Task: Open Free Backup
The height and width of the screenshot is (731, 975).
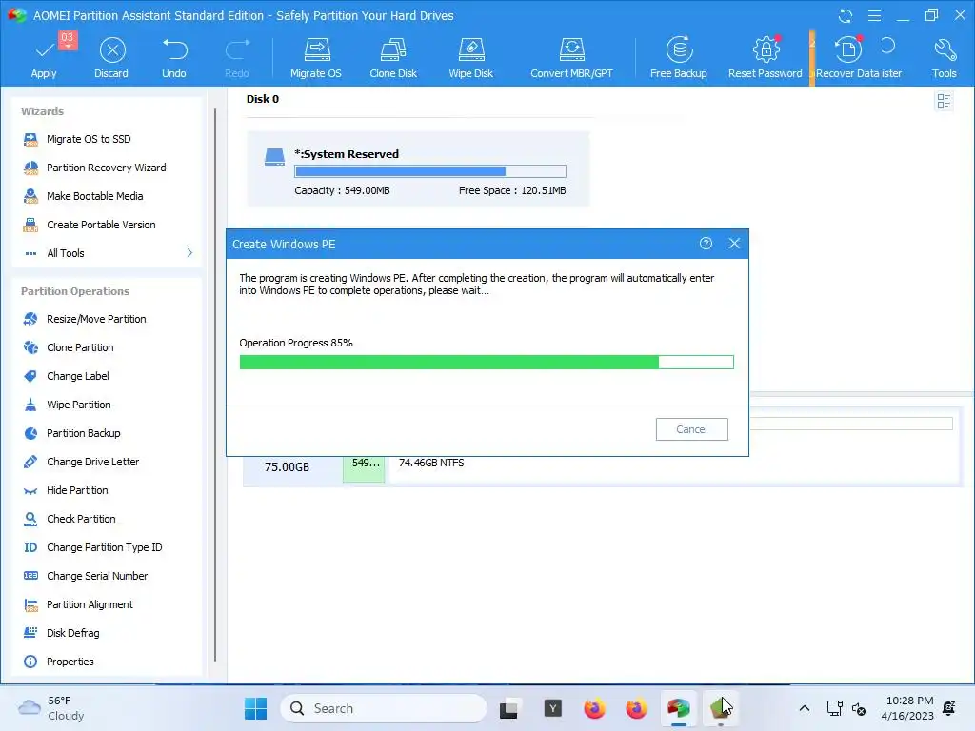Action: point(678,57)
